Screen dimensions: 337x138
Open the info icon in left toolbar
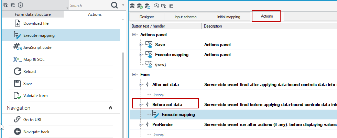pos(20,5)
